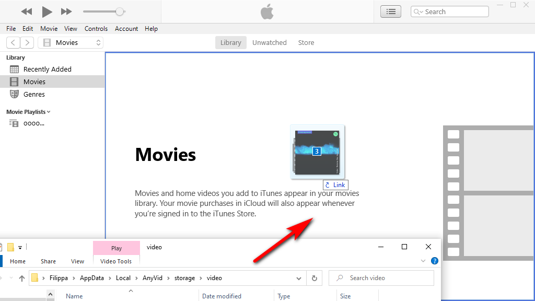
Task: Open the Edit menu
Action: coord(28,29)
